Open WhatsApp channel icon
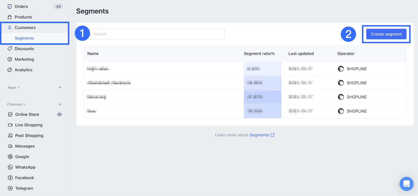Viewport: 418px width, 196px height. click(10, 167)
